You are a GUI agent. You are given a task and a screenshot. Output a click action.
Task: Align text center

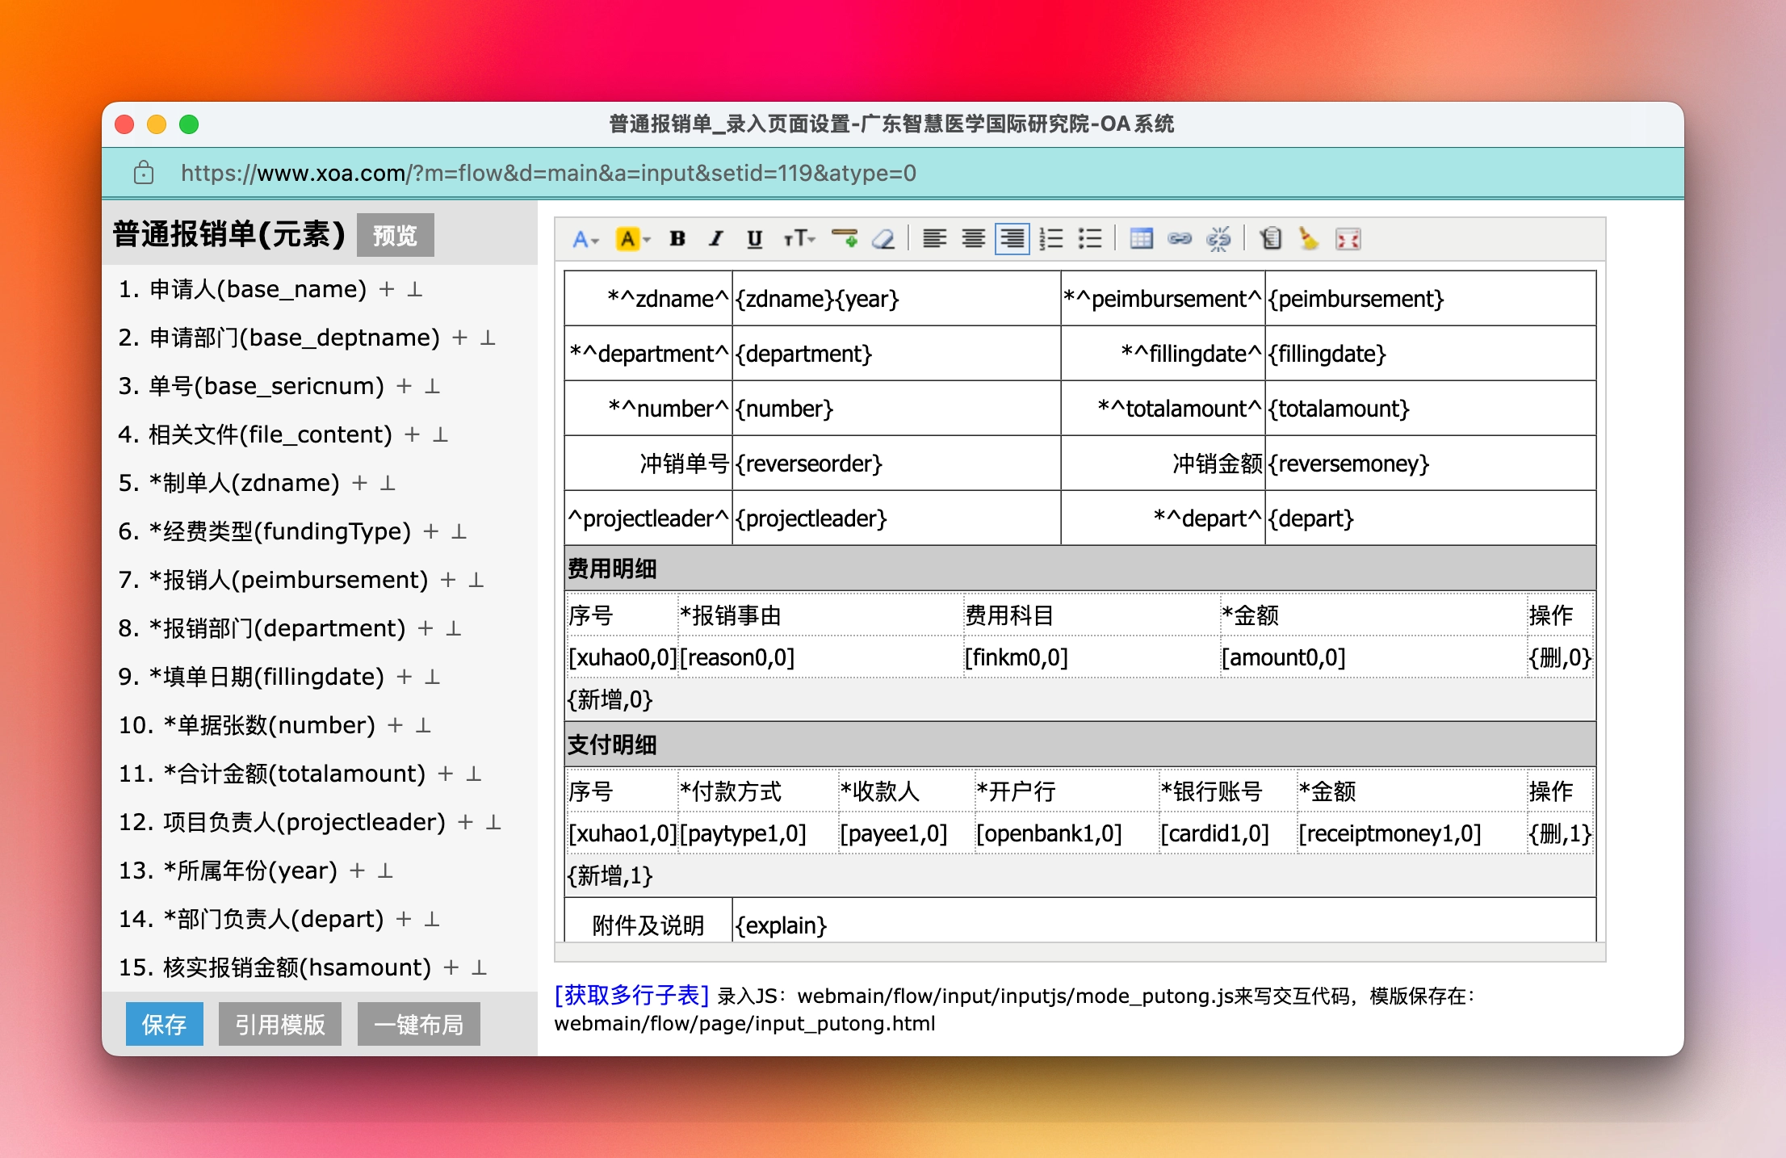[x=974, y=239]
